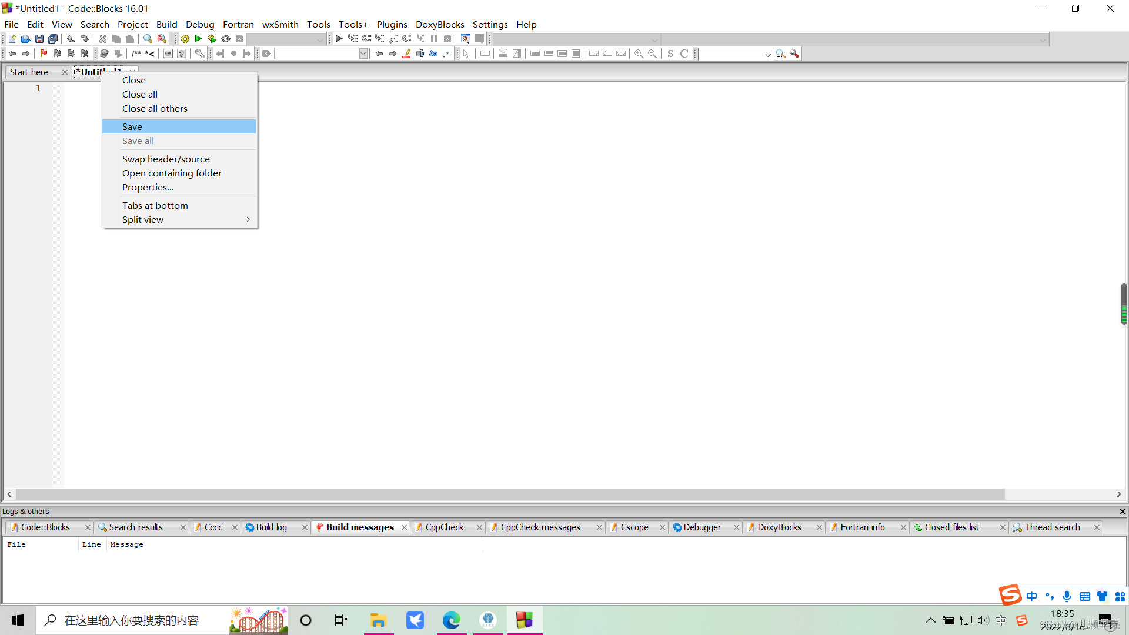Open a file using the folder icon
This screenshot has width=1129, height=635.
pyautogui.click(x=25, y=39)
